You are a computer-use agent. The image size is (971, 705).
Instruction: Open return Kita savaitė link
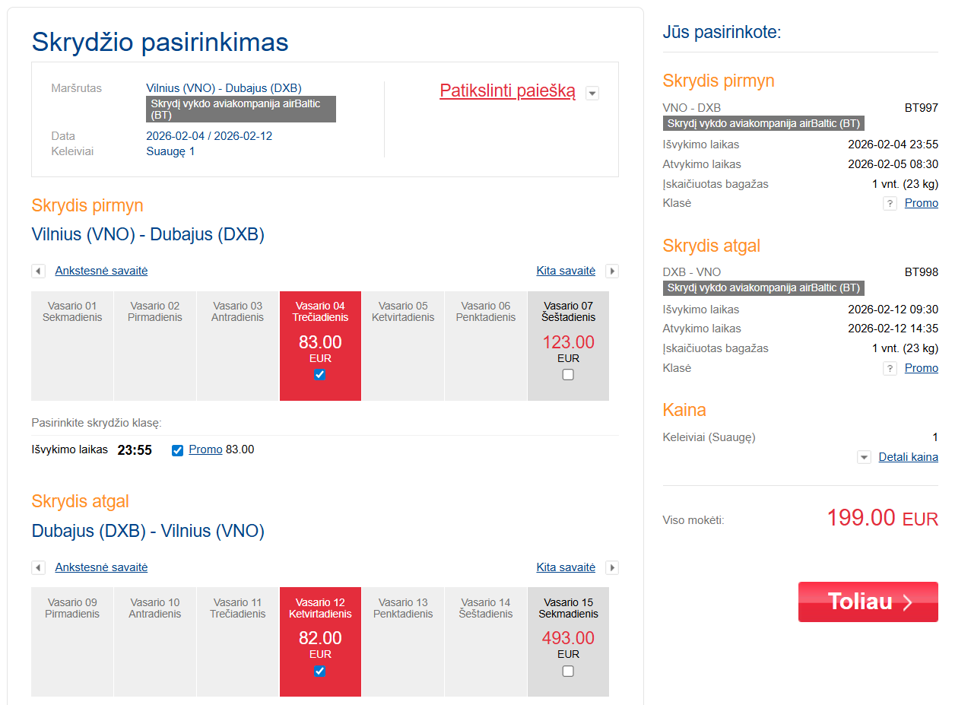pyautogui.click(x=566, y=567)
